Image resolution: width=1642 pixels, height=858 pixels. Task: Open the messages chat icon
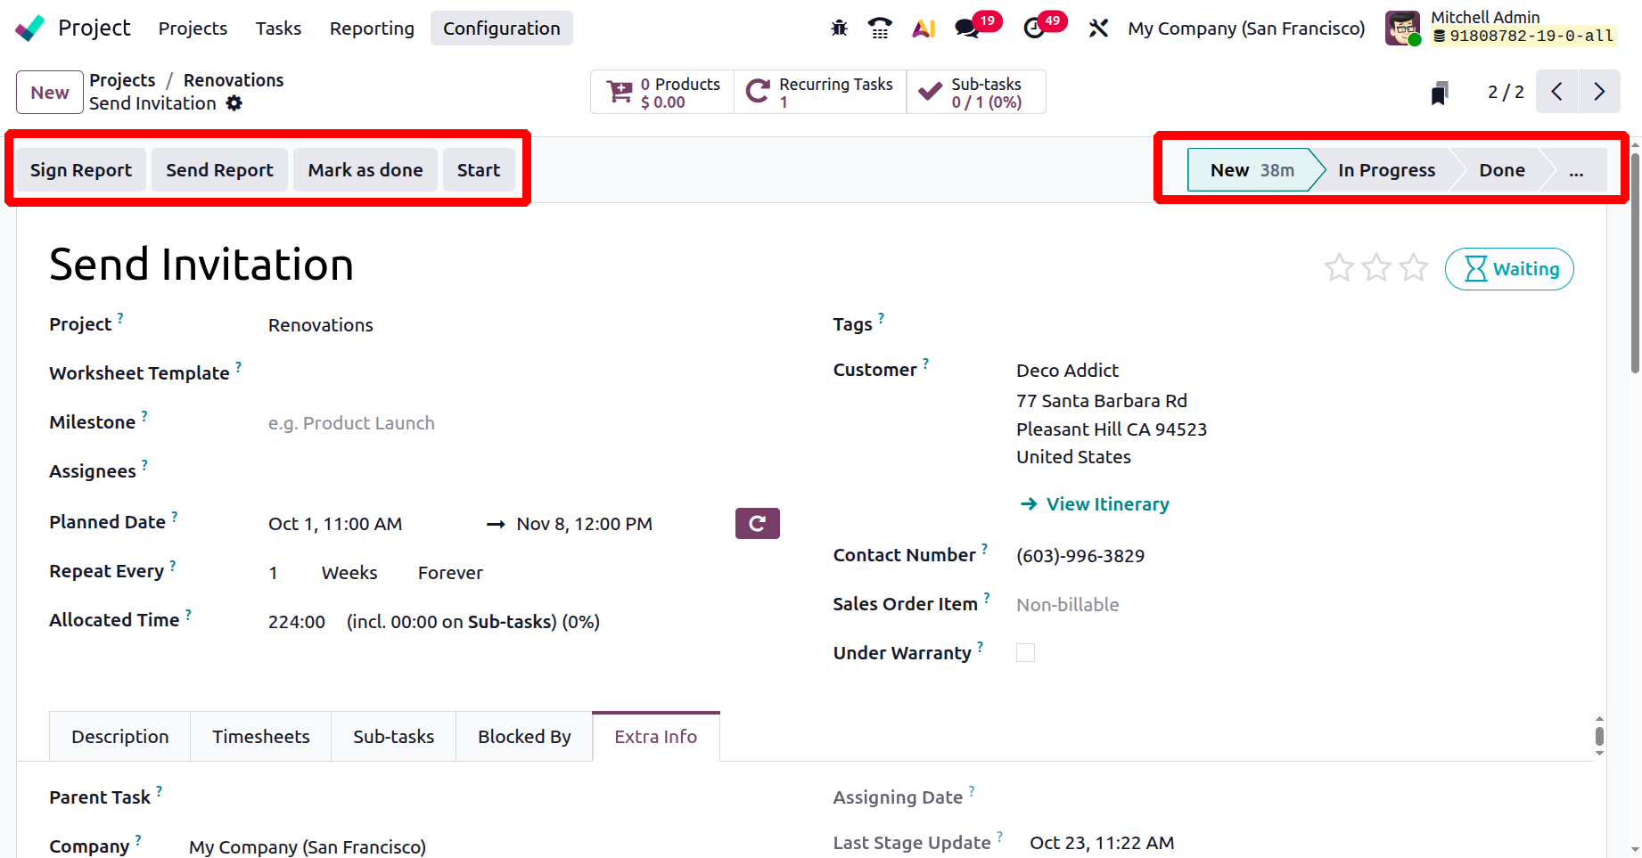(966, 29)
